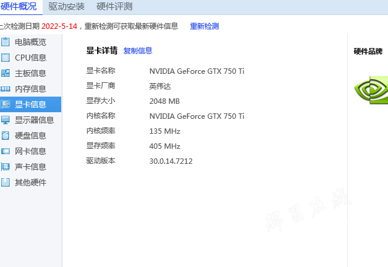Click the memory size value 2048 MB
This screenshot has width=388, height=267.
coord(164,101)
